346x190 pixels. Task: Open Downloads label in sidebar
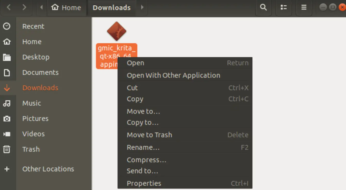click(x=40, y=88)
